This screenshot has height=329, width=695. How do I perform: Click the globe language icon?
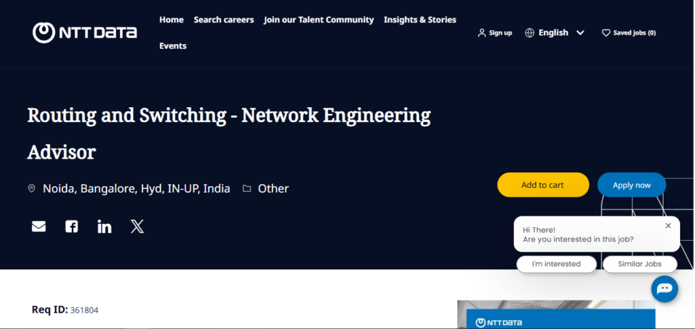[529, 33]
